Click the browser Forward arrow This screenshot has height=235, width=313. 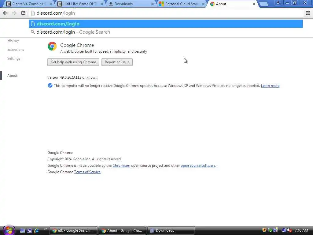click(14, 13)
